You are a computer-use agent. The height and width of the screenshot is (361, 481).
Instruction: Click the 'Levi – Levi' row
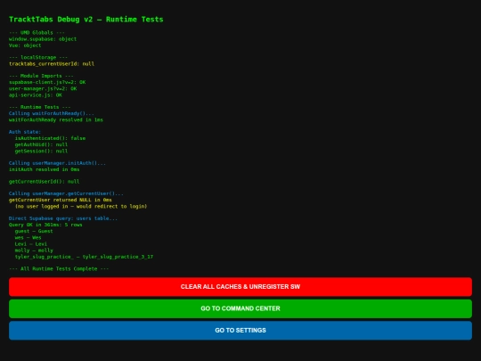[31, 244]
